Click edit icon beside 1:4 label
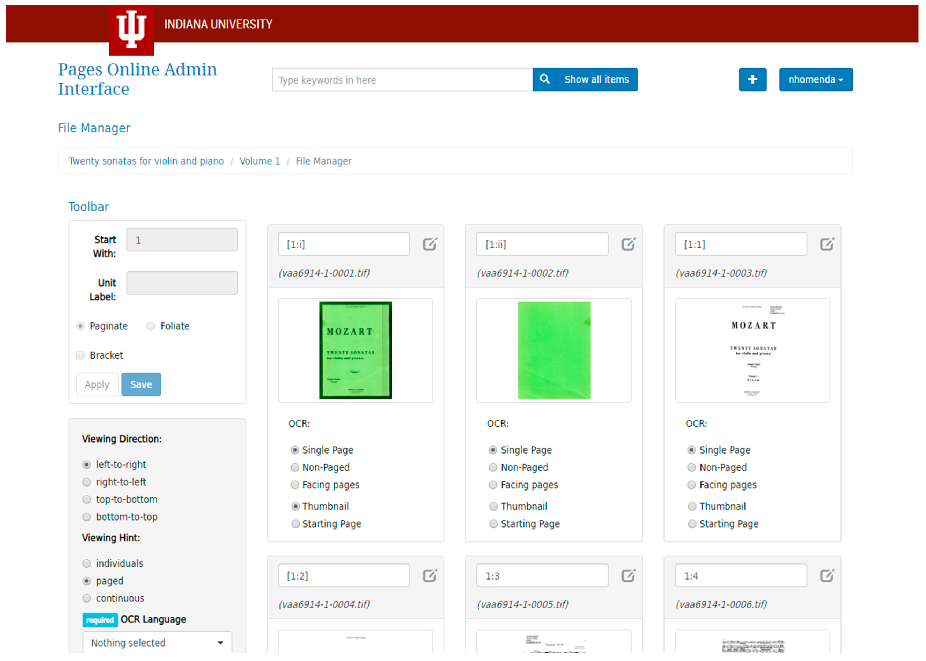The image size is (926, 661). [x=826, y=575]
